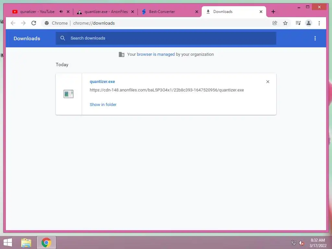Show quantizer.exe in folder

coord(103,105)
